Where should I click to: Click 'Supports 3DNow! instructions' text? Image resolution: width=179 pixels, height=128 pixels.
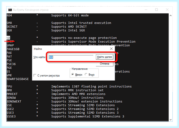point(77,98)
